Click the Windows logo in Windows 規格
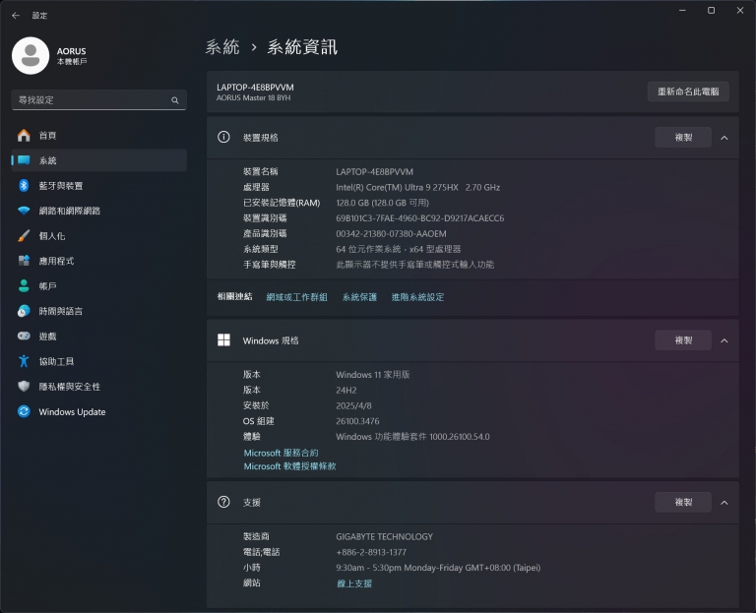 pyautogui.click(x=223, y=340)
